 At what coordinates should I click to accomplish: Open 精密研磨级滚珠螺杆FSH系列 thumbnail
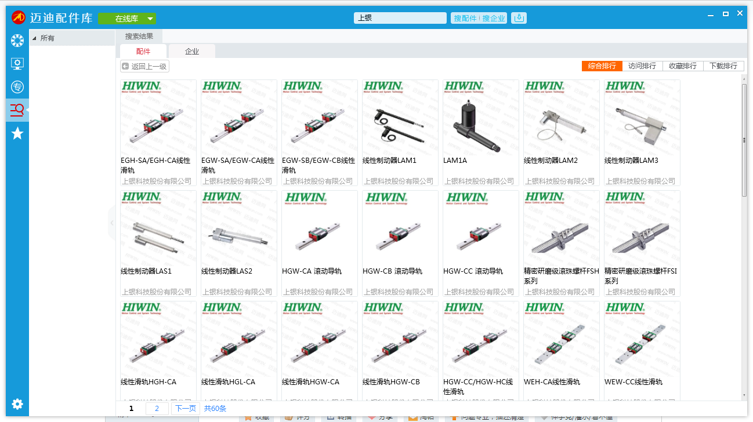click(562, 228)
